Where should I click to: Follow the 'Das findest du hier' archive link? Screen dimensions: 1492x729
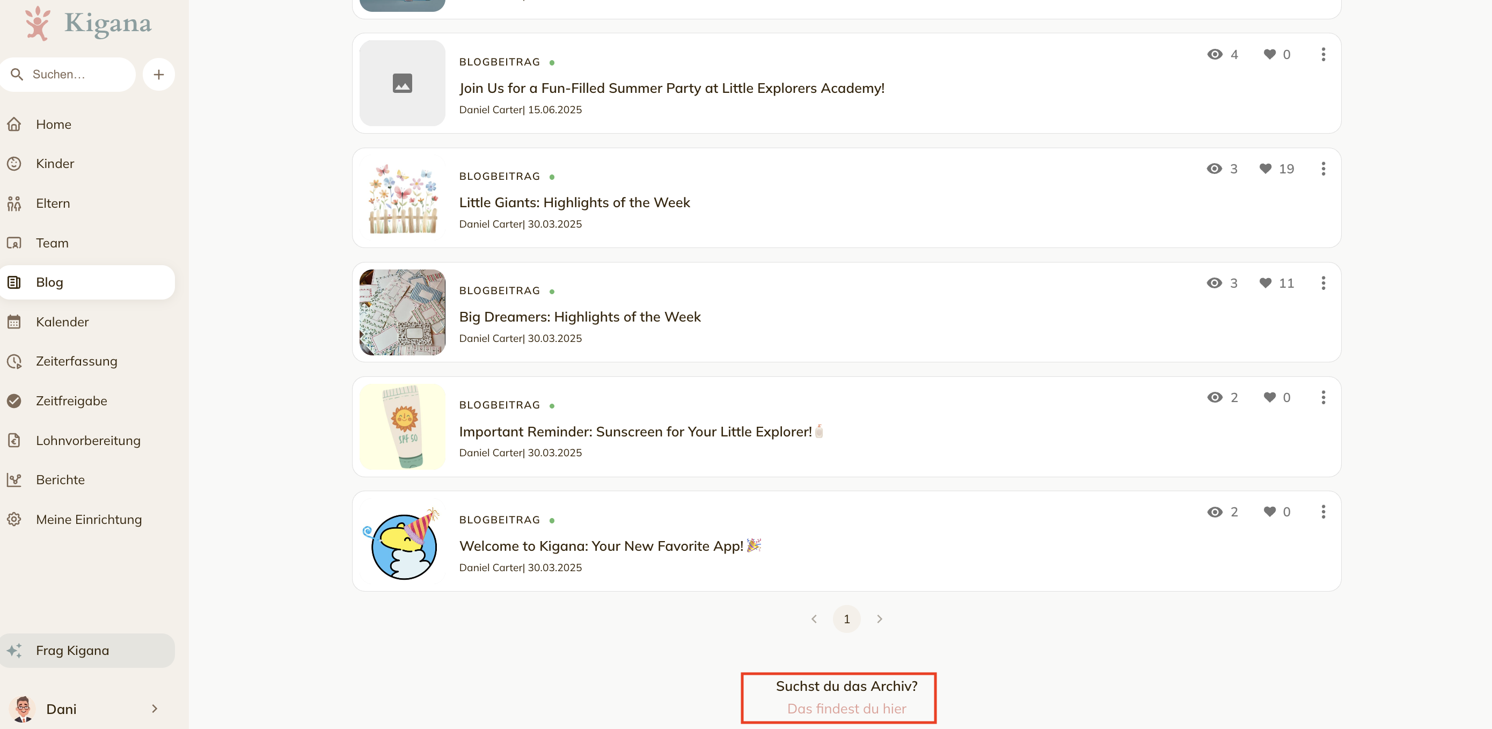click(x=846, y=708)
